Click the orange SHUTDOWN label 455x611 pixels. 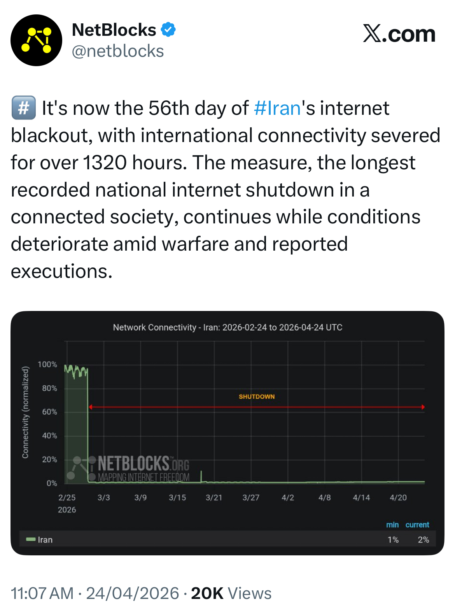(x=257, y=397)
